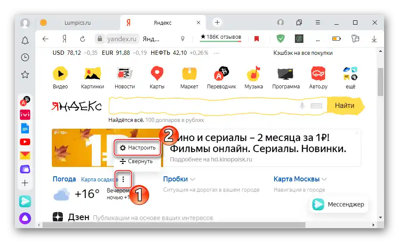Open the purple sidebar app icon
The height and width of the screenshot is (243, 399).
coord(25,169)
